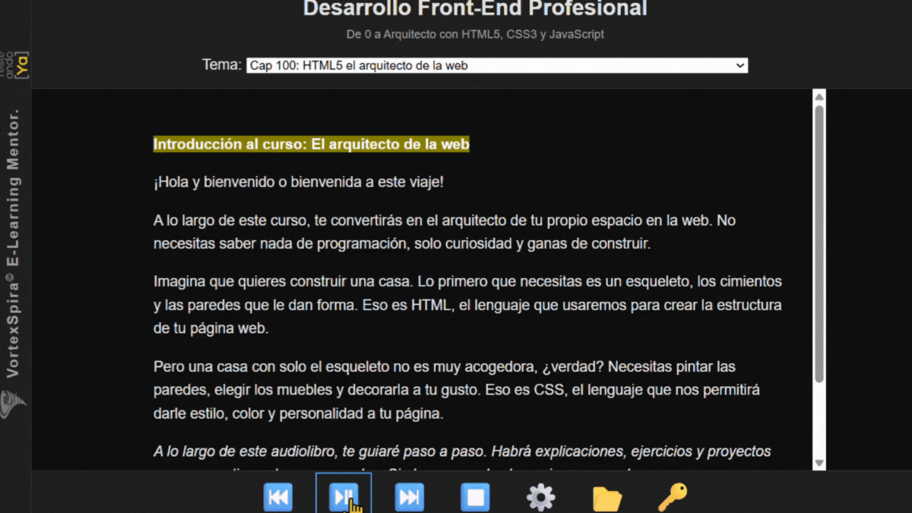Click the yellow 'Ya' logo badge
The image size is (912, 513).
[x=22, y=65]
